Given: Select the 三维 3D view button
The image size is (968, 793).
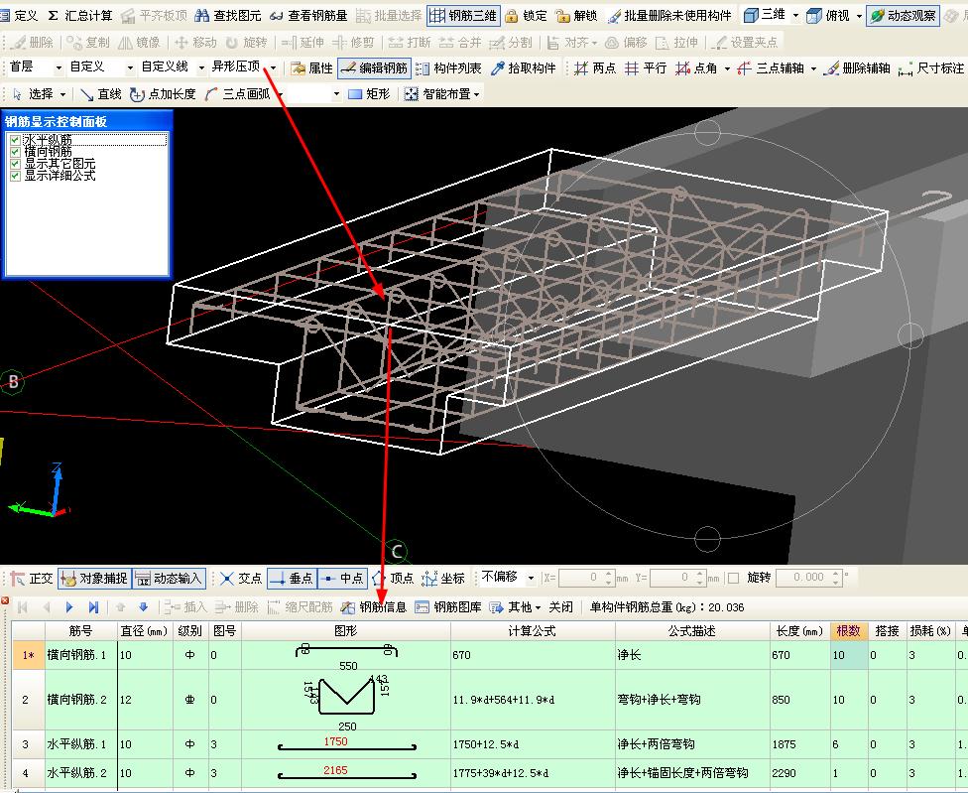Looking at the screenshot, I should pyautogui.click(x=765, y=15).
